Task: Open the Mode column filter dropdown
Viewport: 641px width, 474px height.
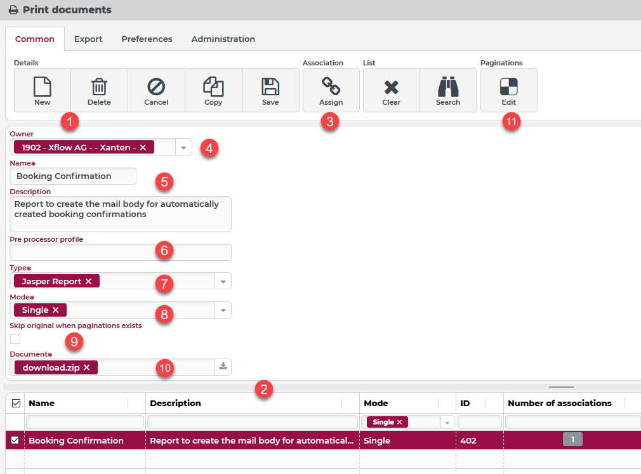Action: pyautogui.click(x=447, y=422)
